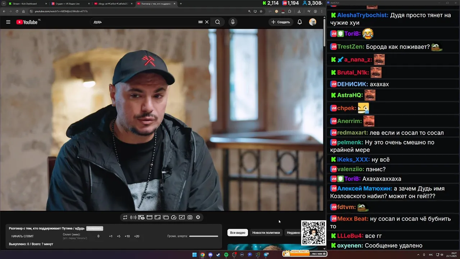Viewport: 460px width, 259px height.
Task: Open Windows Start menu
Action: point(194,255)
